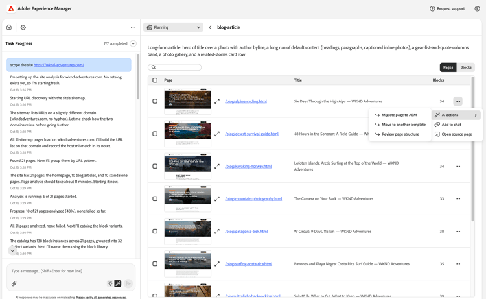Click the chat panel scrollbar
The height and width of the screenshot is (299, 486).
tap(137, 77)
